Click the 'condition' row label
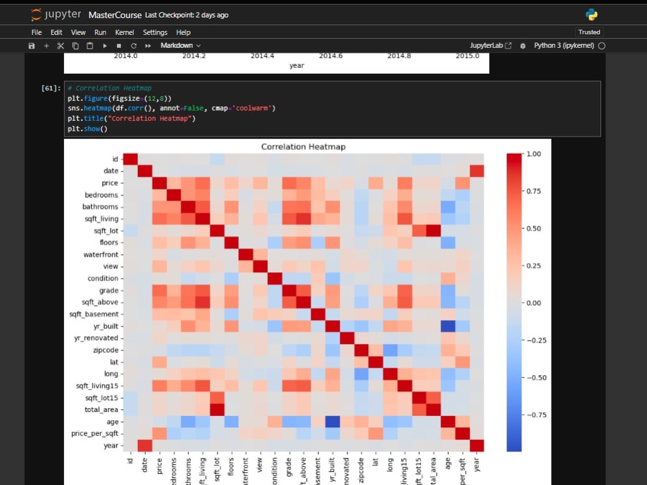 [x=103, y=278]
